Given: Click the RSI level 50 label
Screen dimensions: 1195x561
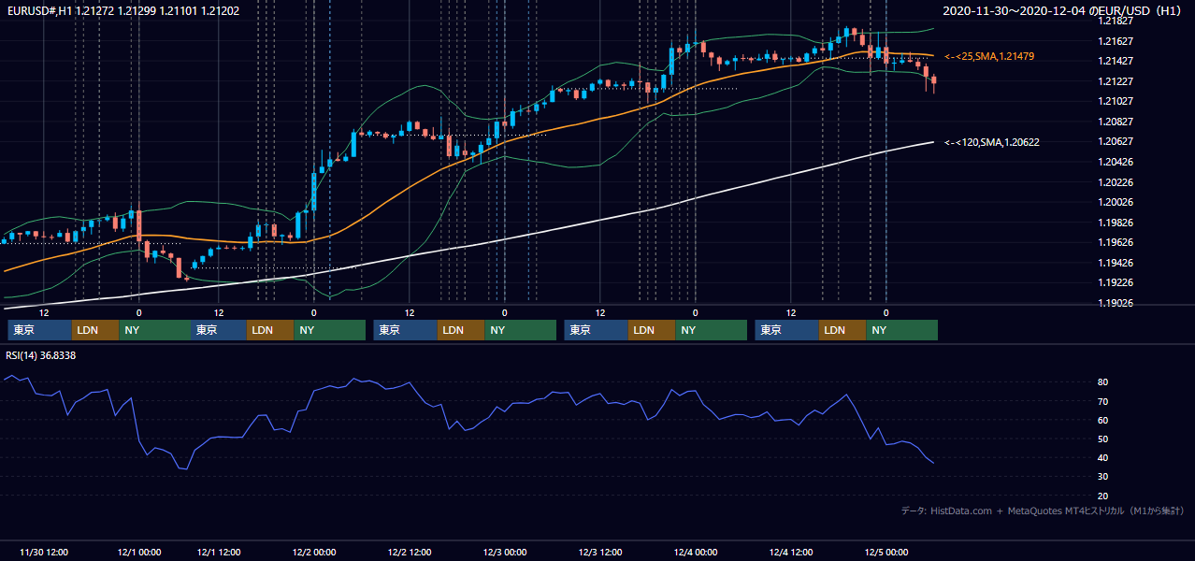Looking at the screenshot, I should coord(1103,439).
